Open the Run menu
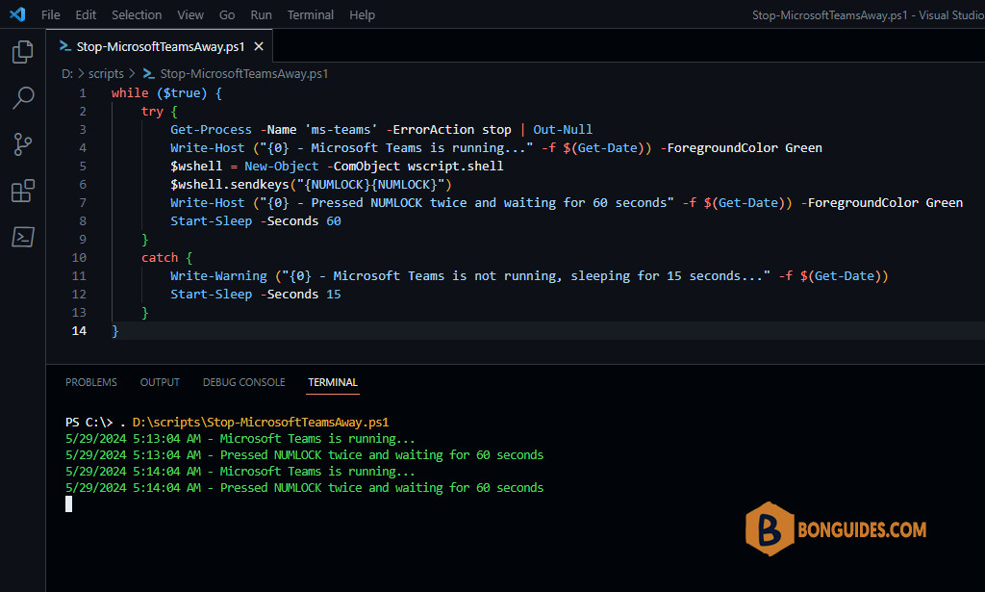Viewport: 985px width, 592px height. (262, 15)
